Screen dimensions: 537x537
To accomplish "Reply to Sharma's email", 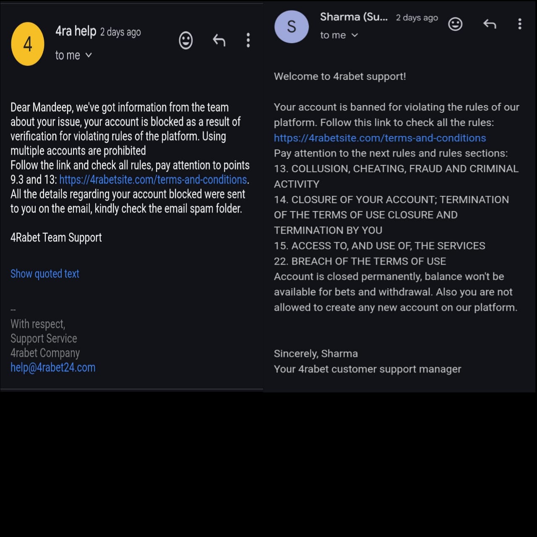I will (x=490, y=24).
